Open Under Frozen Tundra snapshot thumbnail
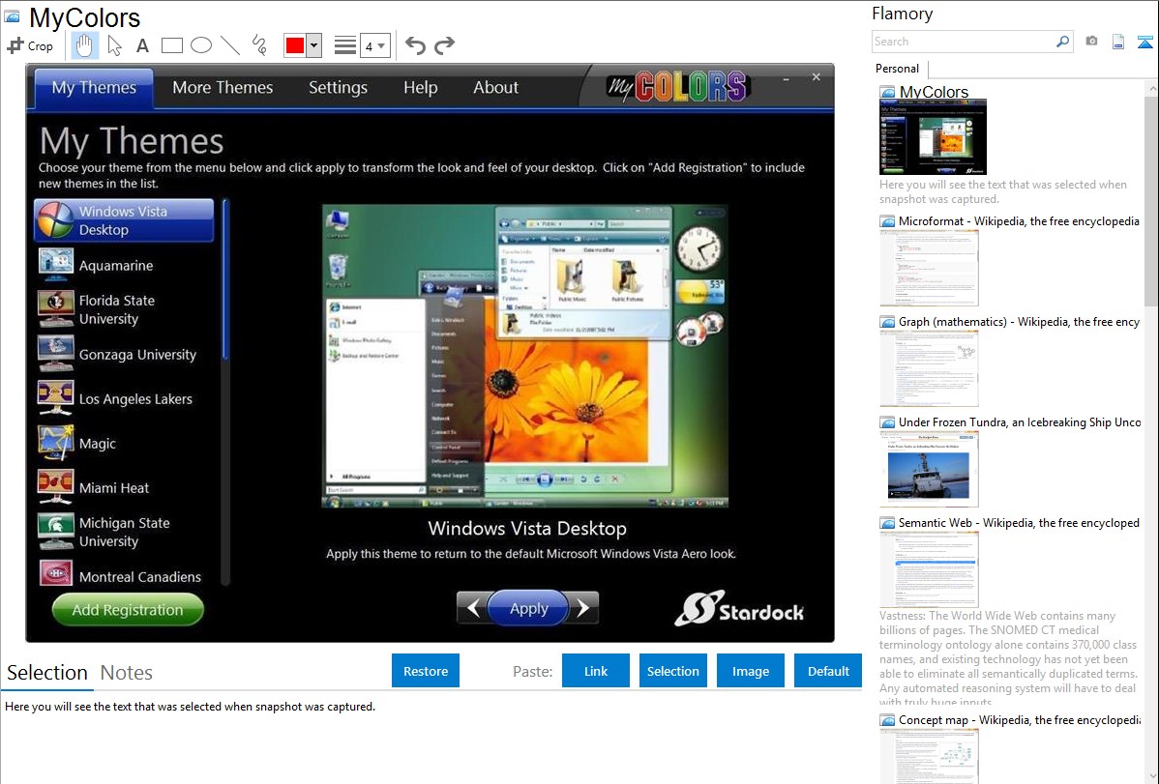Viewport: 1159px width, 784px height. [x=929, y=469]
